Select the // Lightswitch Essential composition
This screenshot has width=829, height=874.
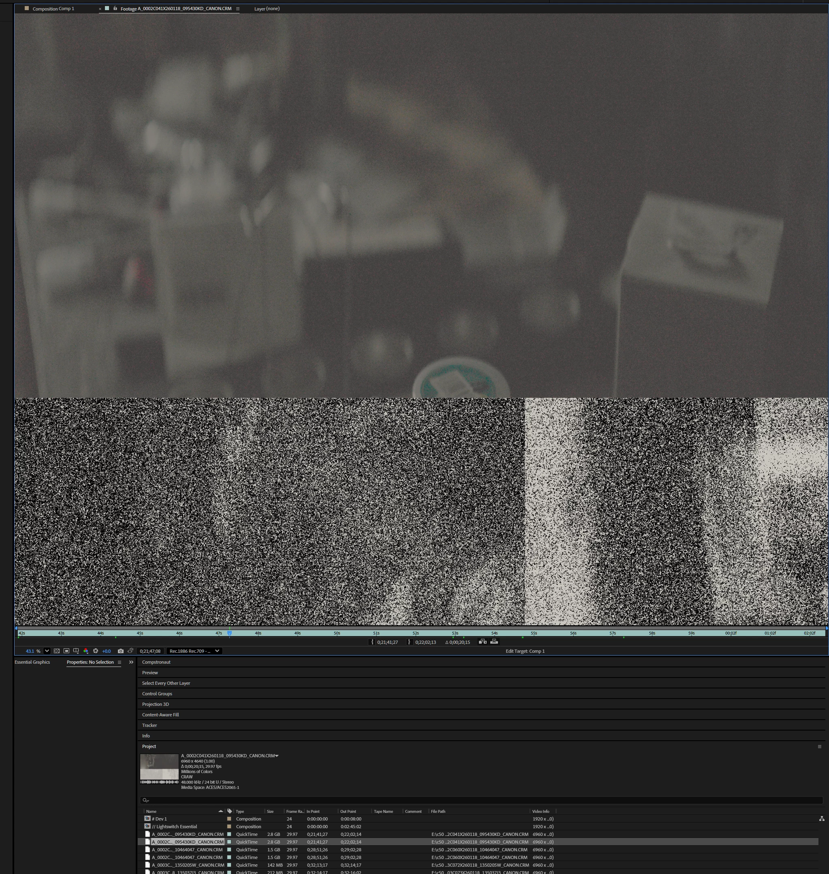pyautogui.click(x=174, y=826)
